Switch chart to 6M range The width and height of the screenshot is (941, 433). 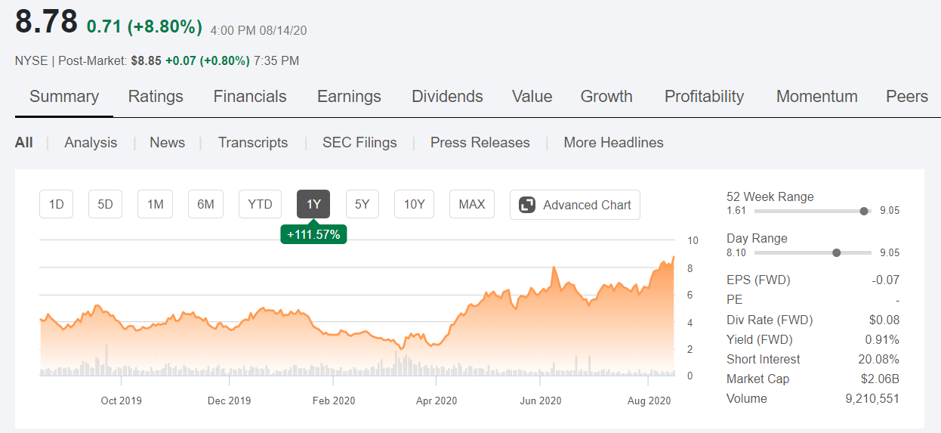point(205,204)
